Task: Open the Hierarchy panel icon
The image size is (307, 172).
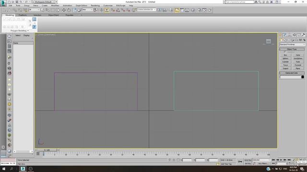Action: pyautogui.click(x=290, y=35)
